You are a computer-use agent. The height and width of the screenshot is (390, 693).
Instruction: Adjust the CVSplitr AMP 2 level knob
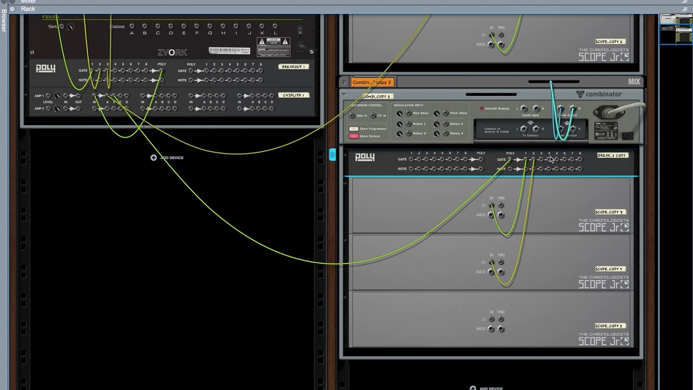(x=58, y=108)
